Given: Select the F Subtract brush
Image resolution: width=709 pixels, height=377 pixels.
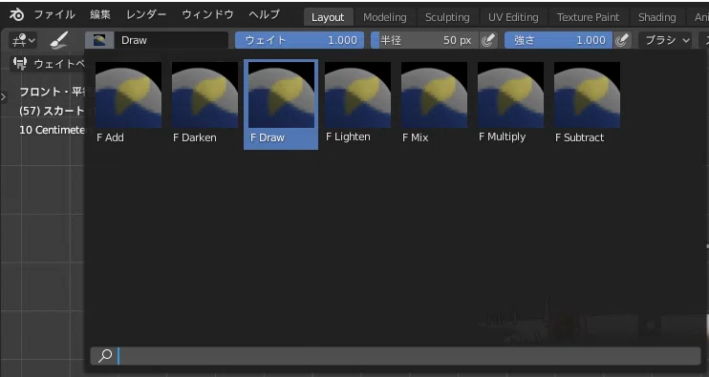Looking at the screenshot, I should 587,104.
